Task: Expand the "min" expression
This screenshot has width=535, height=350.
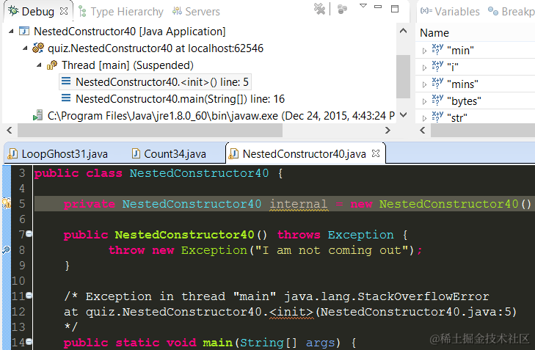Action: click(424, 51)
